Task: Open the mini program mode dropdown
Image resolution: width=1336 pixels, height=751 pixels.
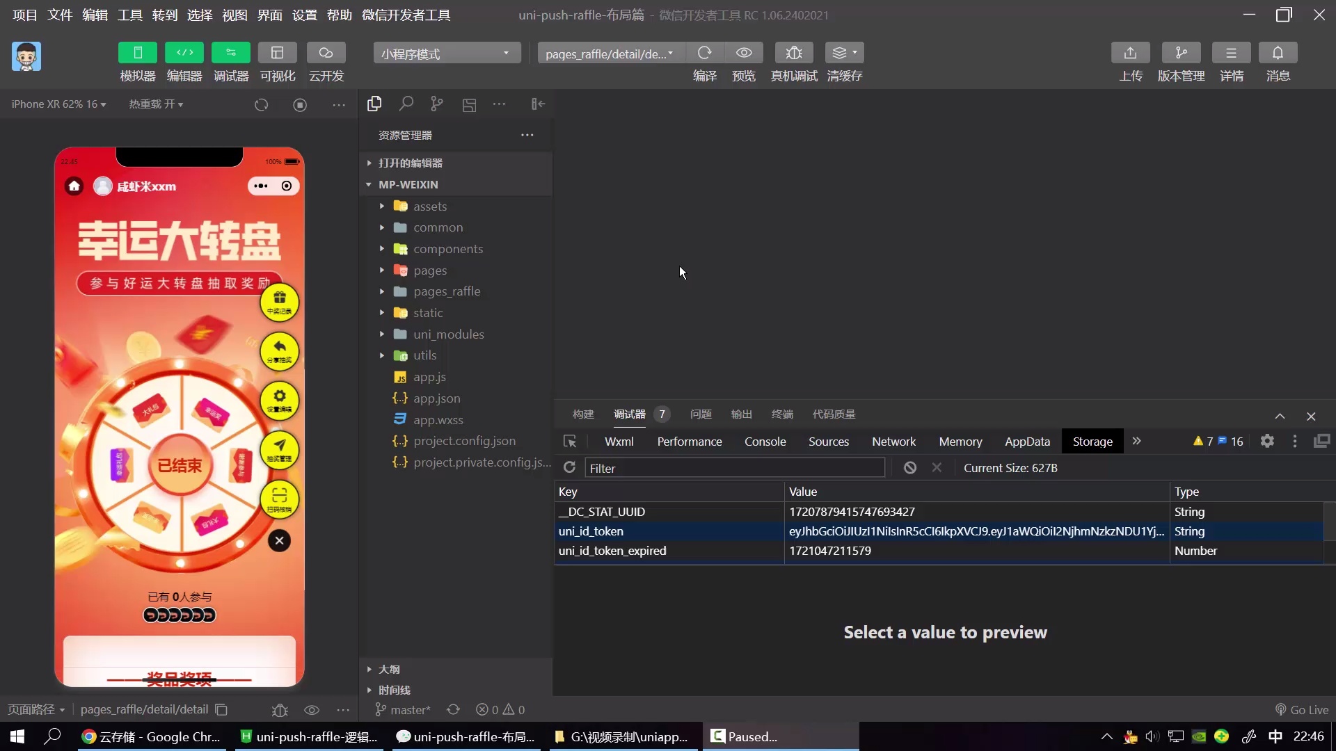Action: click(x=447, y=54)
